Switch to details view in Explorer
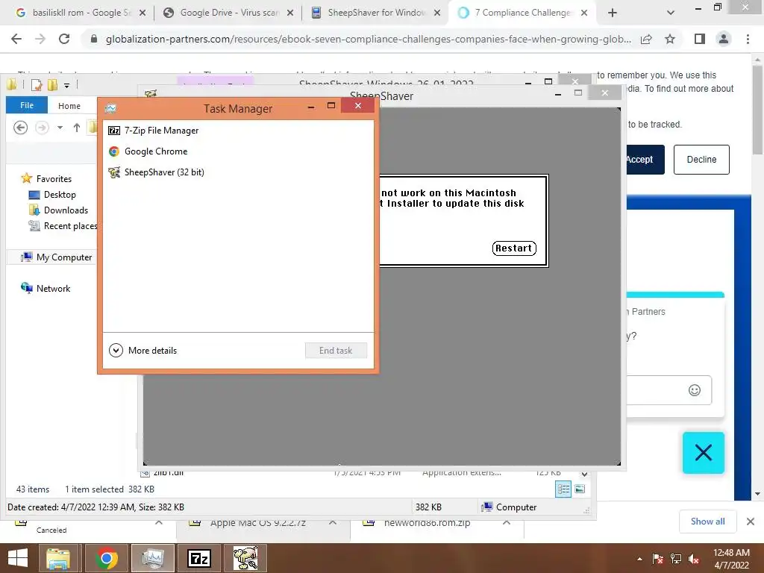This screenshot has height=573, width=764. click(x=563, y=489)
